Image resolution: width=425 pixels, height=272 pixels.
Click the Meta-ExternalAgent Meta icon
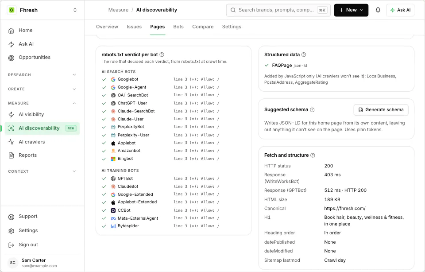coord(113,218)
